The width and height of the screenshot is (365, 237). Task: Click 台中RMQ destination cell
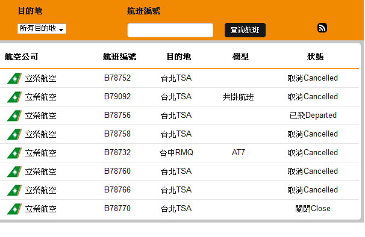pos(176,153)
